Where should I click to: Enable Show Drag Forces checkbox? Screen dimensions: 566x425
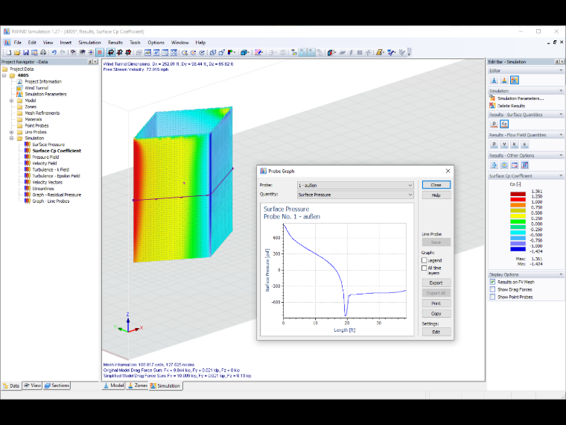[x=492, y=289]
